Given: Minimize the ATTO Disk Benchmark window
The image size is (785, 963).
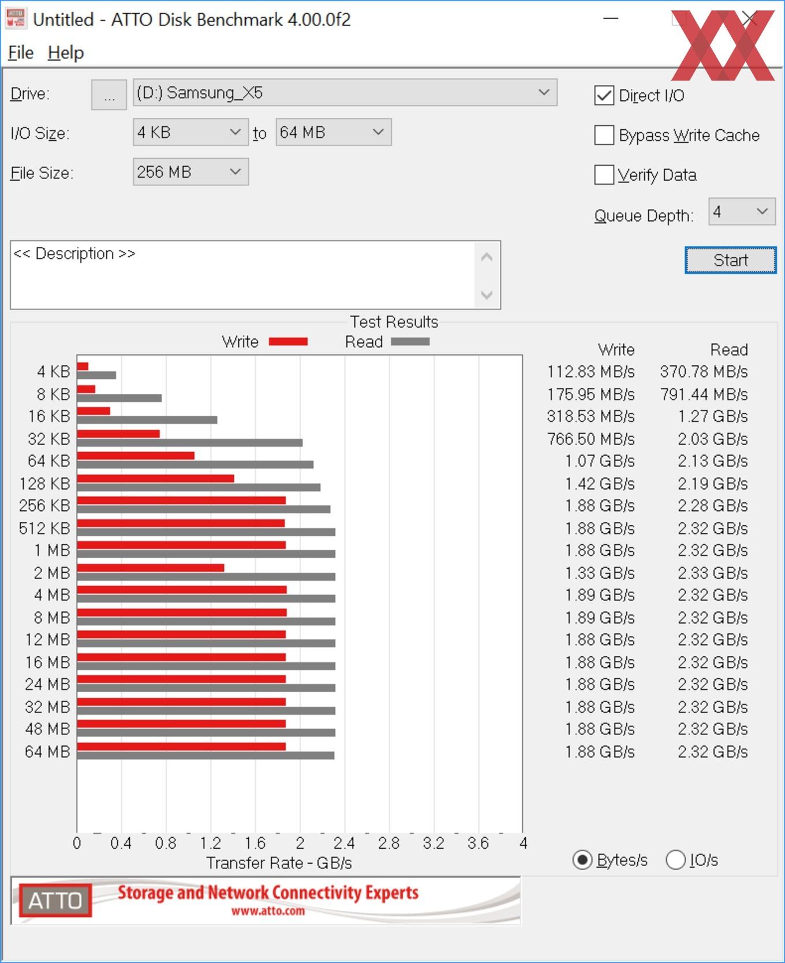Looking at the screenshot, I should point(611,19).
